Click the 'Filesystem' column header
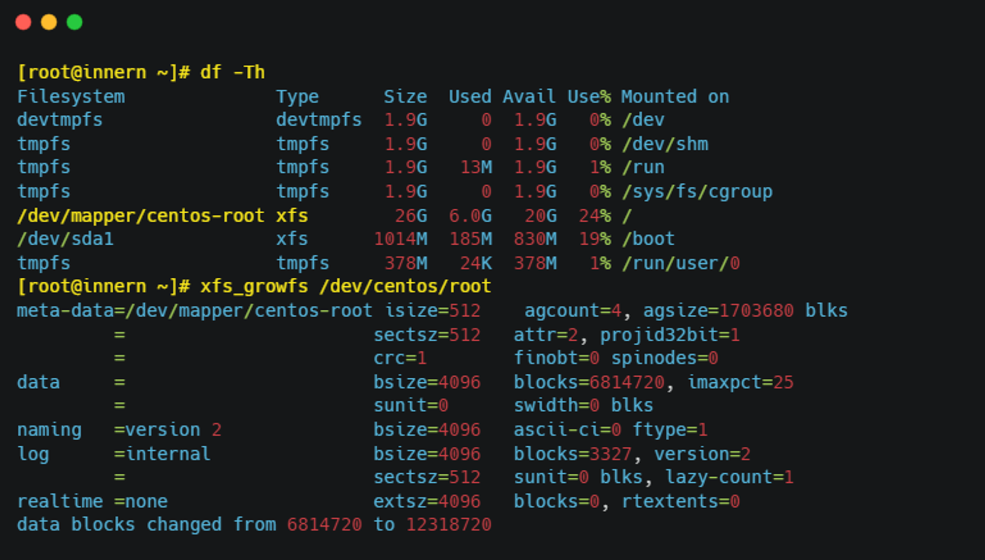Screen dimensions: 985x560 [x=71, y=97]
